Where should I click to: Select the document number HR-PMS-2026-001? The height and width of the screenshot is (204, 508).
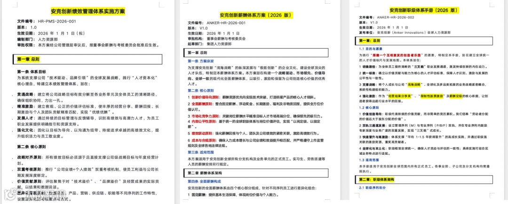point(57,21)
